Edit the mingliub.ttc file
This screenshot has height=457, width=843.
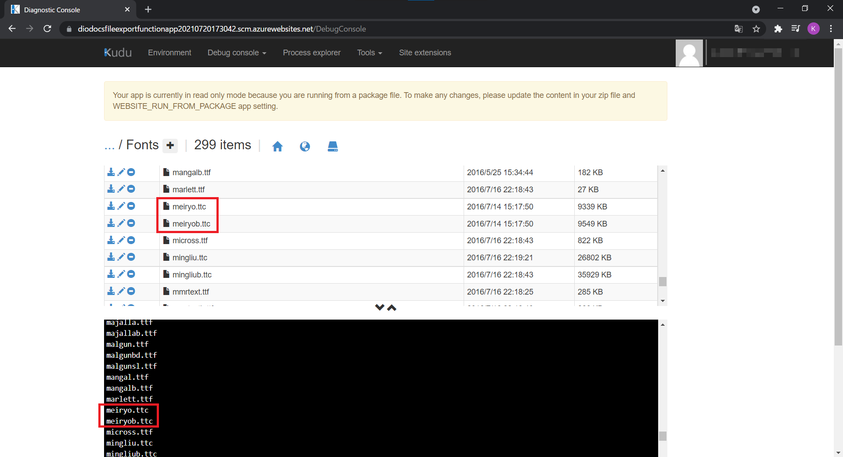(121, 274)
